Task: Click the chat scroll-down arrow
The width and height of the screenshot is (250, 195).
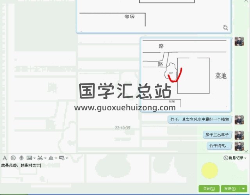Action: tap(246, 151)
